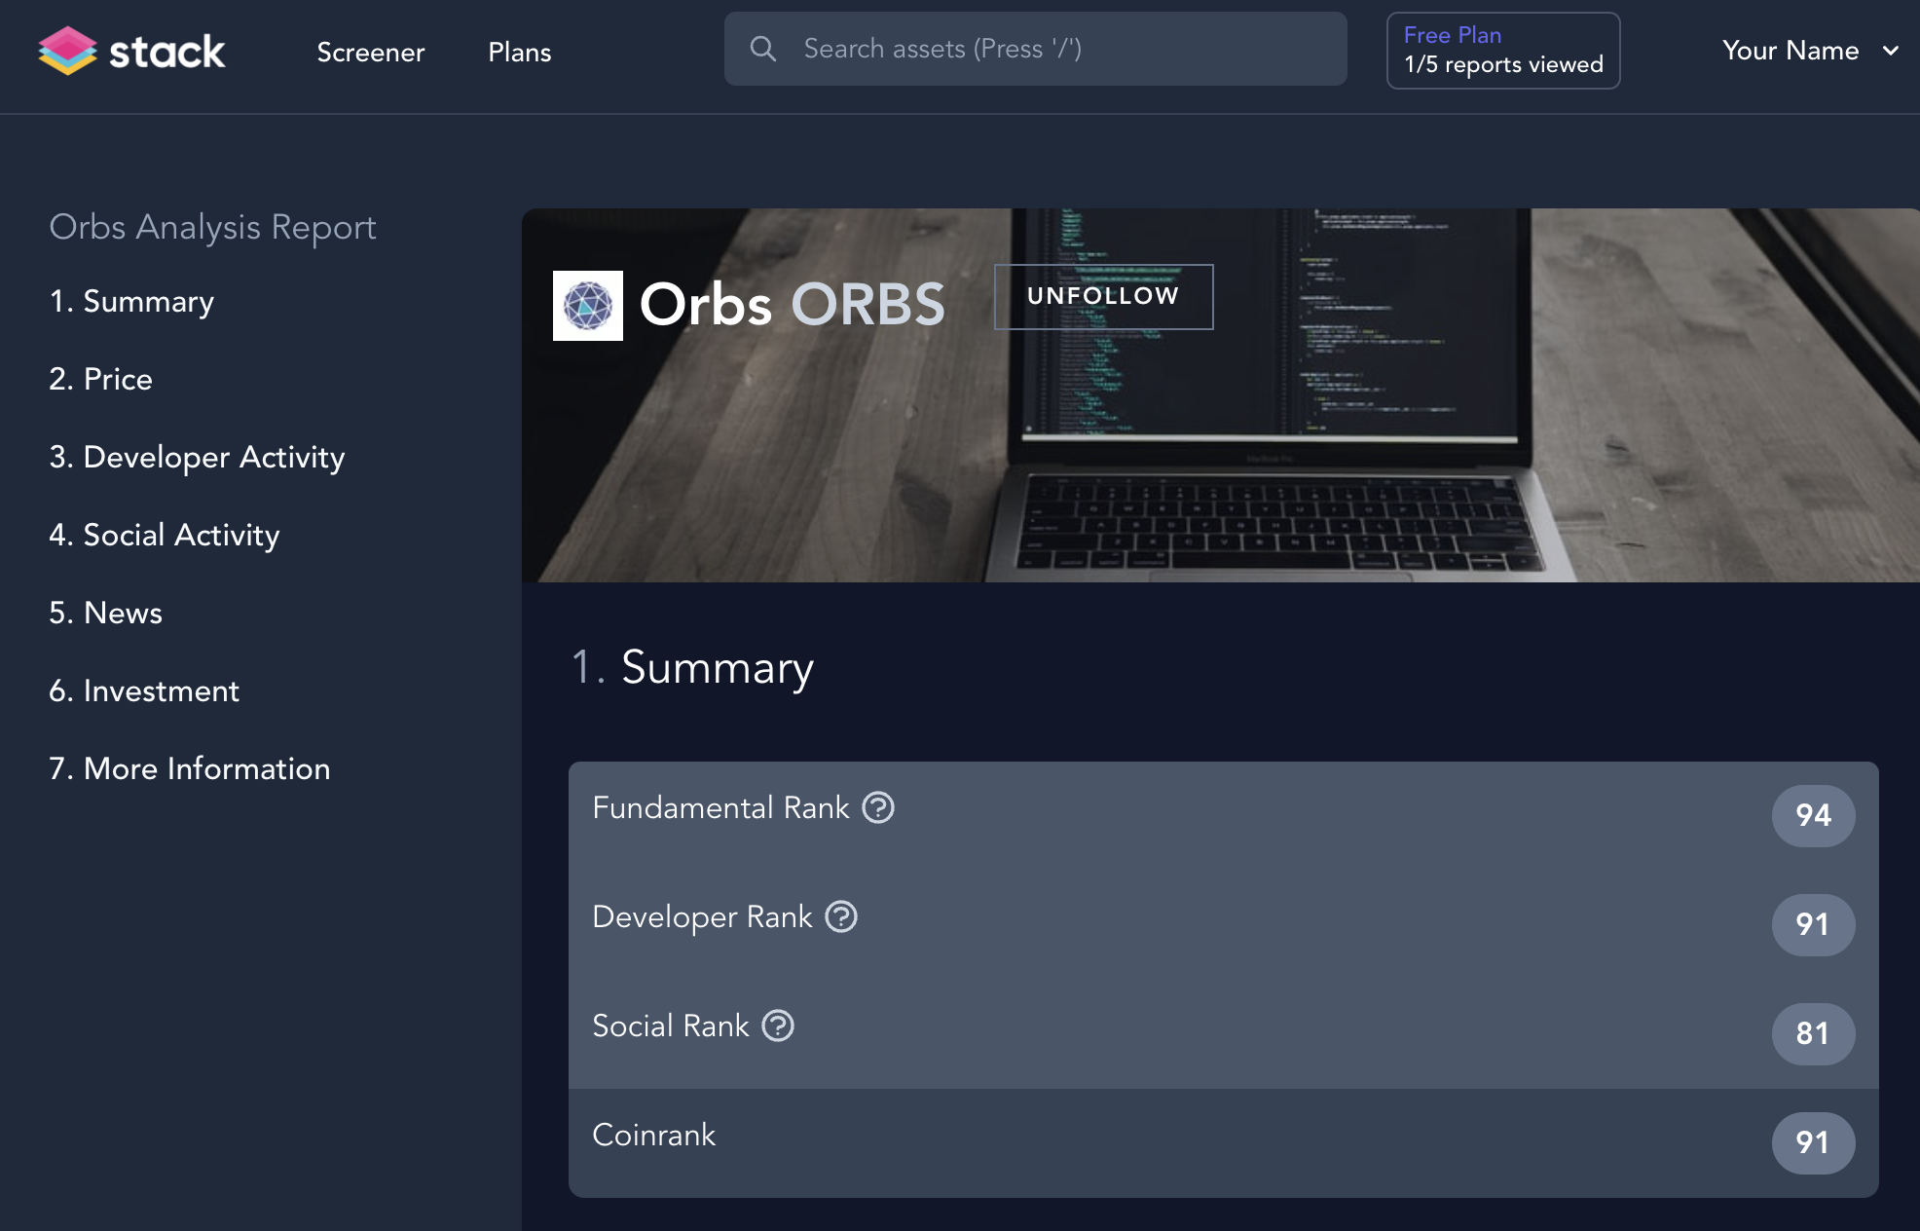The width and height of the screenshot is (1920, 1231).
Task: Open the Fundamental Rank help icon
Action: [x=878, y=807]
